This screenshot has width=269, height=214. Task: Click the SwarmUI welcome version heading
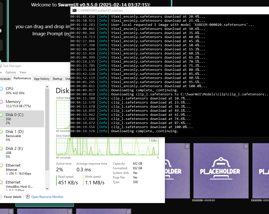(x=91, y=5)
